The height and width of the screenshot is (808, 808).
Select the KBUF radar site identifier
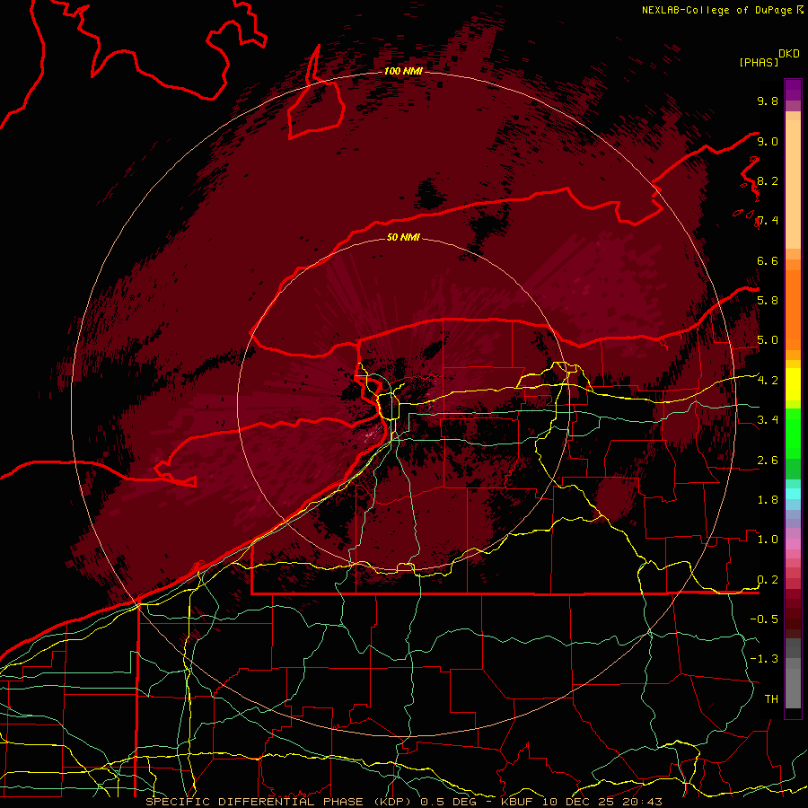click(518, 802)
